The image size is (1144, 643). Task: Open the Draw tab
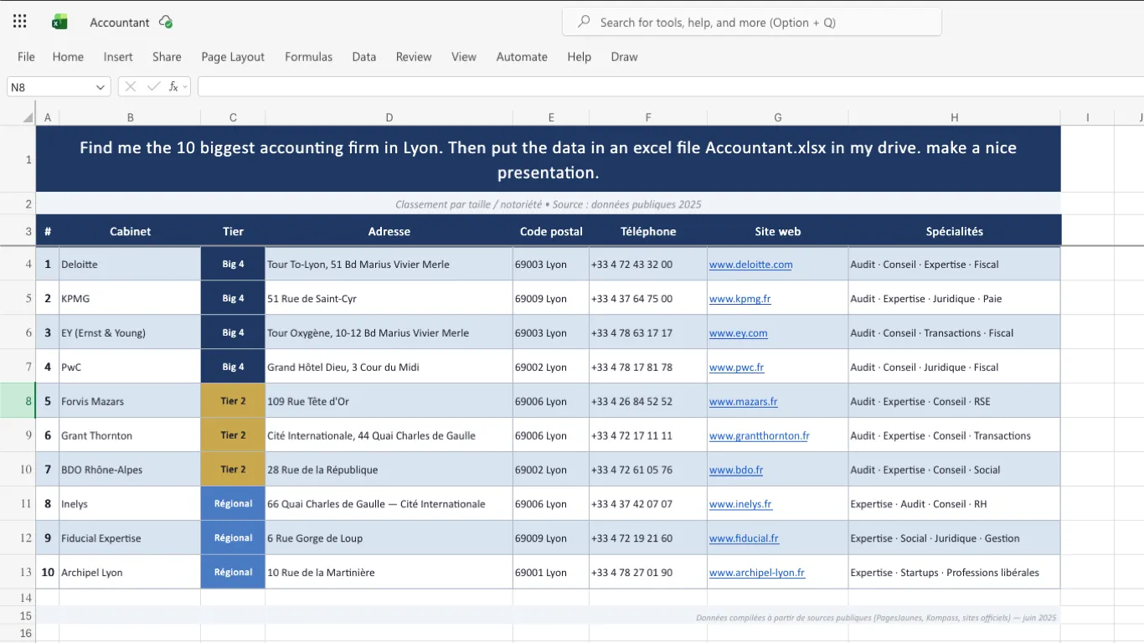(624, 57)
